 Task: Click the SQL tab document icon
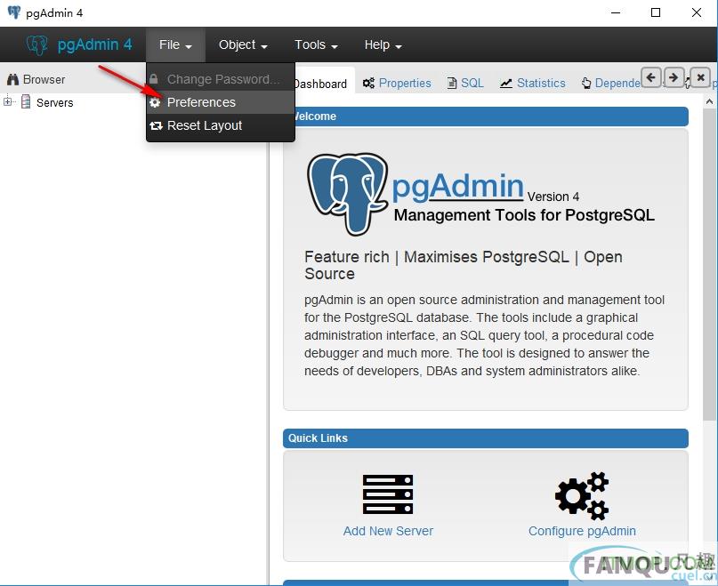point(451,83)
